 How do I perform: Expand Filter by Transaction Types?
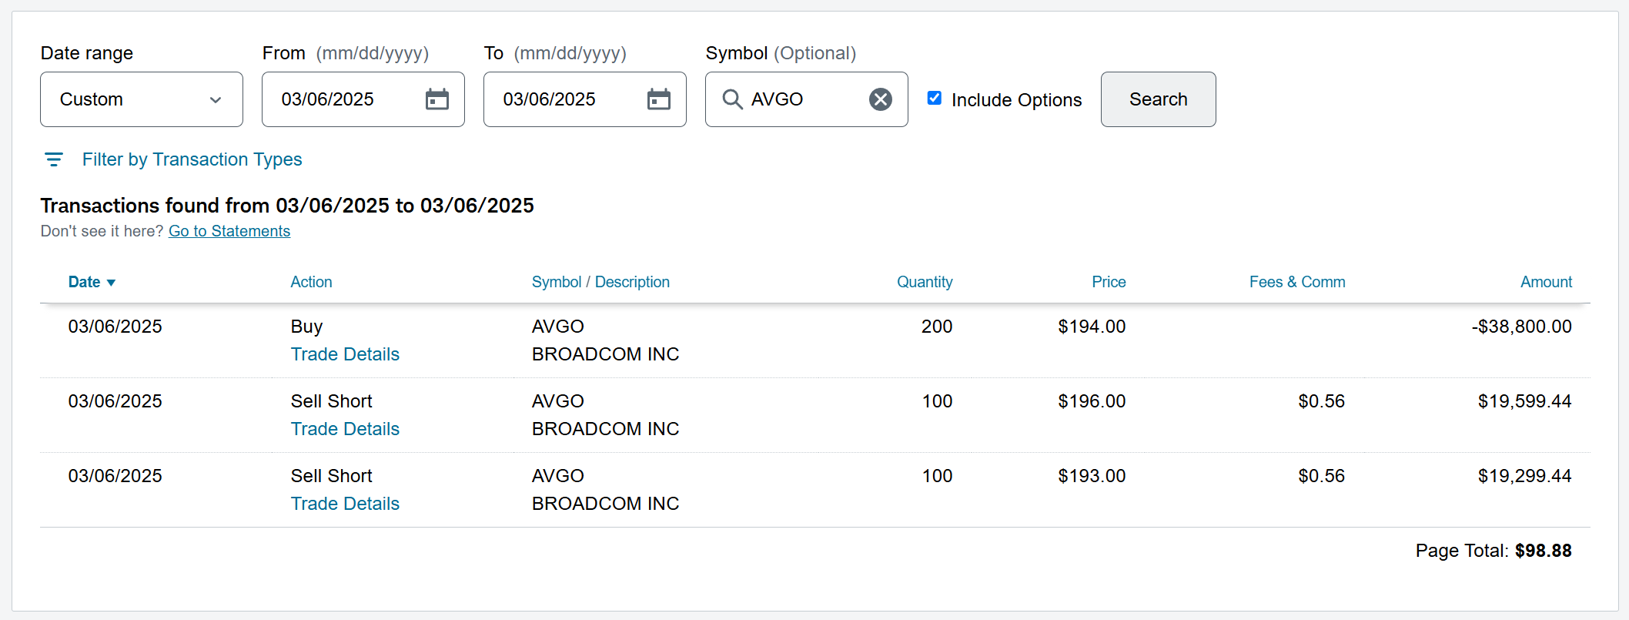192,159
